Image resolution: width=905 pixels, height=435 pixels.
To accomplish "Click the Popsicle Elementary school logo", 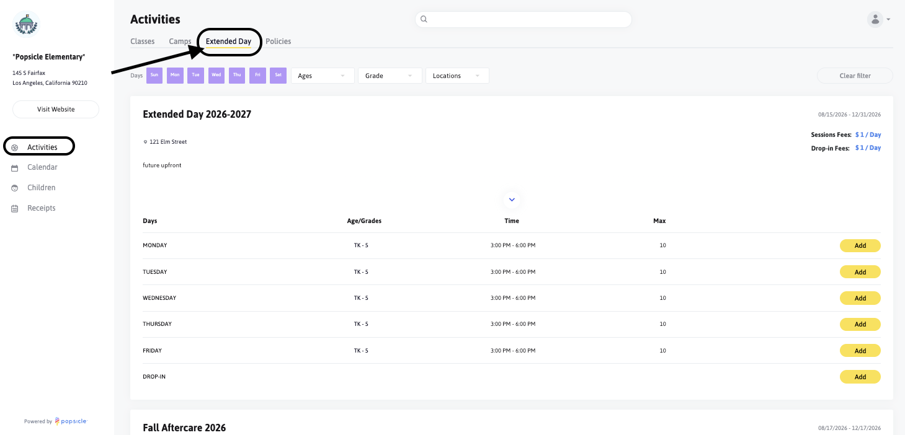I will pyautogui.click(x=26, y=25).
